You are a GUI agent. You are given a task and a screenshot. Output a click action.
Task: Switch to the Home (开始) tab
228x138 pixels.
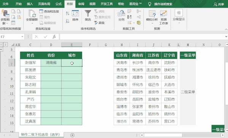pos(19,4)
